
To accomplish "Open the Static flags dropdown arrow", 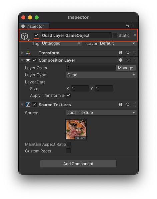I will (135, 35).
